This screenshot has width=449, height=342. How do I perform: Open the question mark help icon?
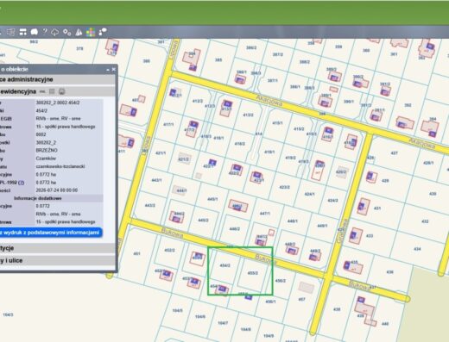pyautogui.click(x=45, y=32)
